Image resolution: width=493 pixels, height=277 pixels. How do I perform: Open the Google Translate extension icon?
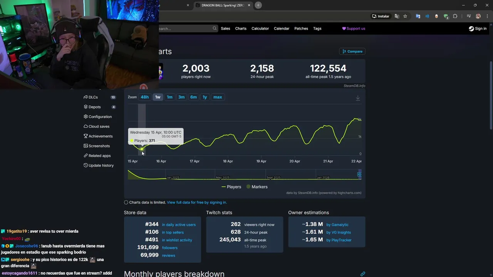click(418, 16)
